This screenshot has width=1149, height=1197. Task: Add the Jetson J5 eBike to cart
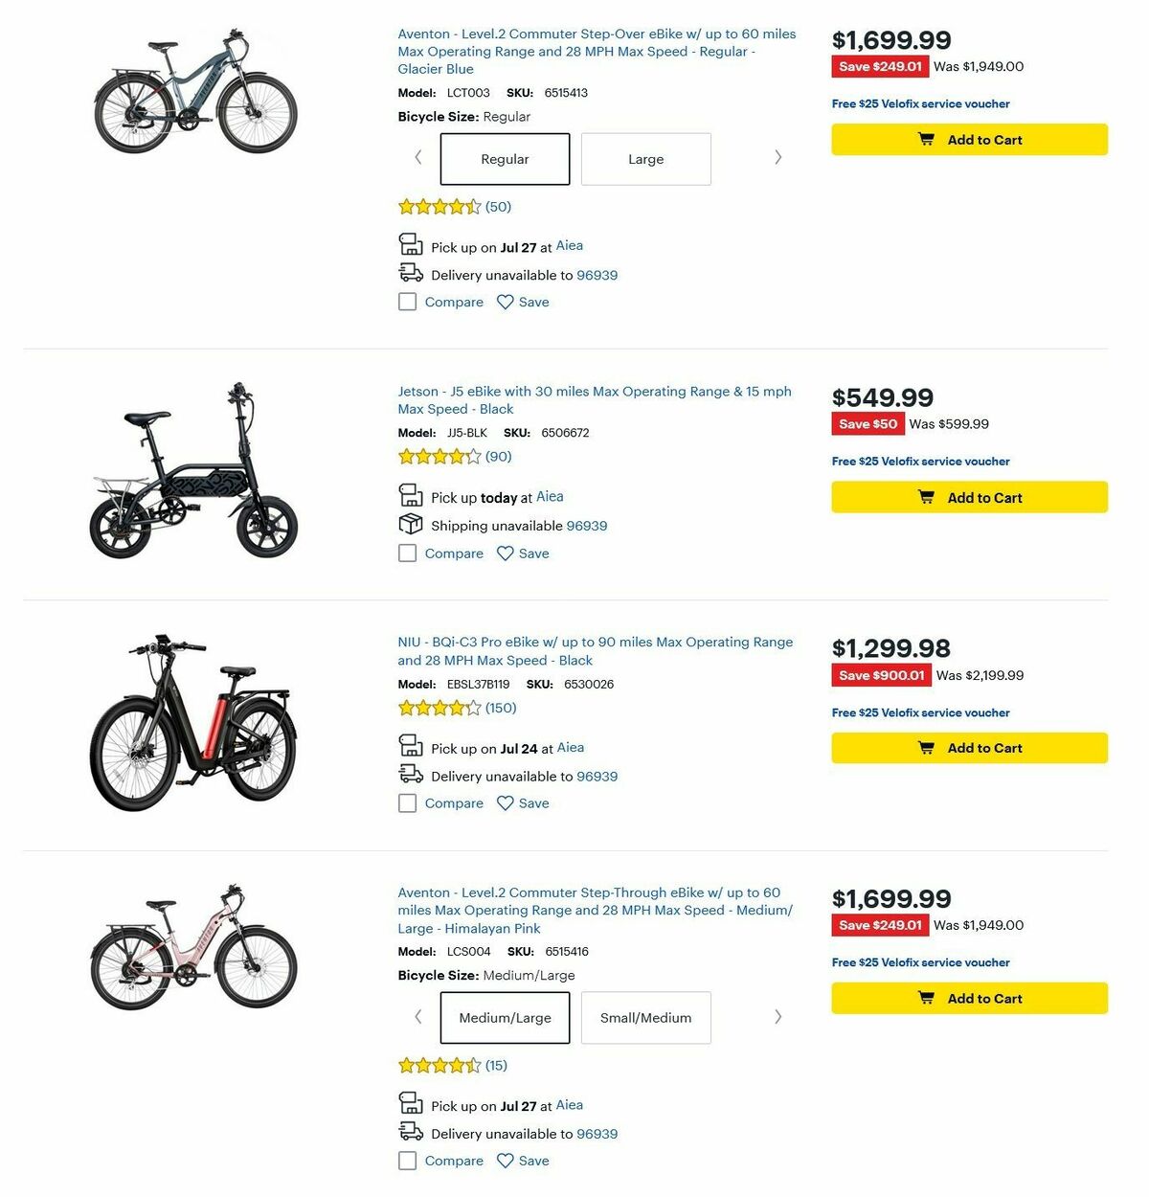pyautogui.click(x=968, y=497)
